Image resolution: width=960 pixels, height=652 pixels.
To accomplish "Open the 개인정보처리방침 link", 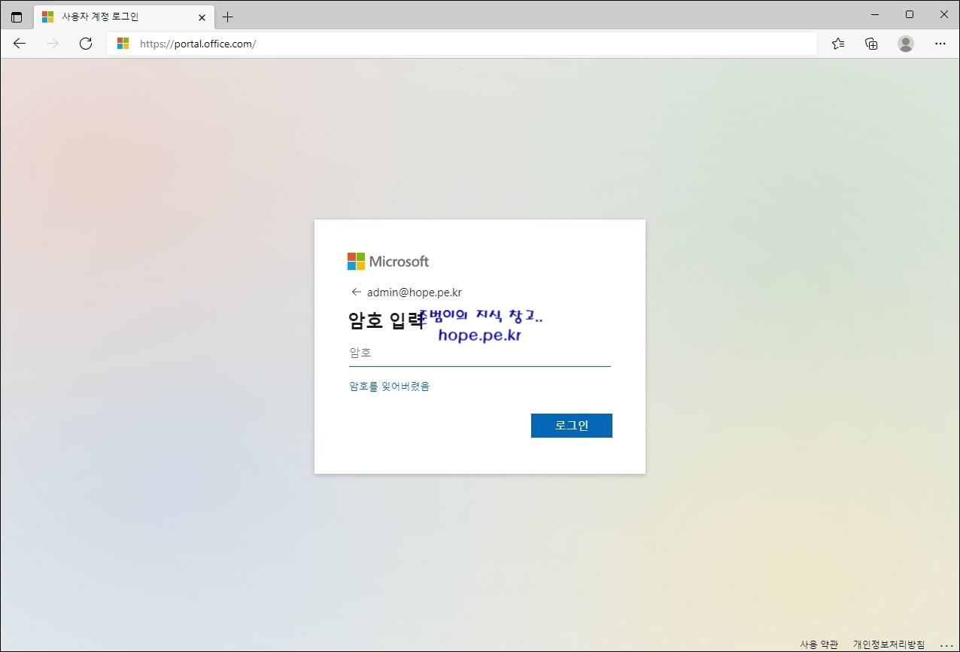I will point(889,644).
